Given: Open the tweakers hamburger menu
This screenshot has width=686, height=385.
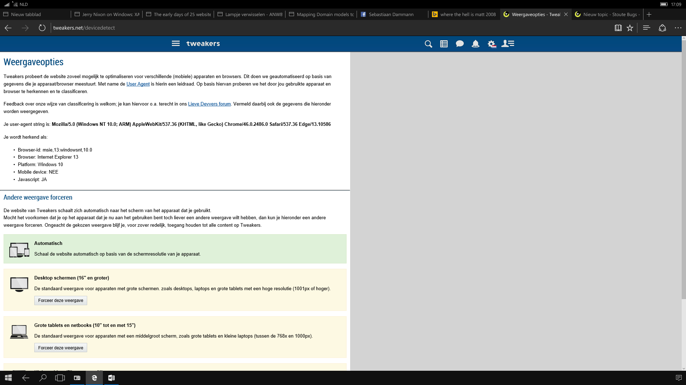Looking at the screenshot, I should [x=175, y=43].
